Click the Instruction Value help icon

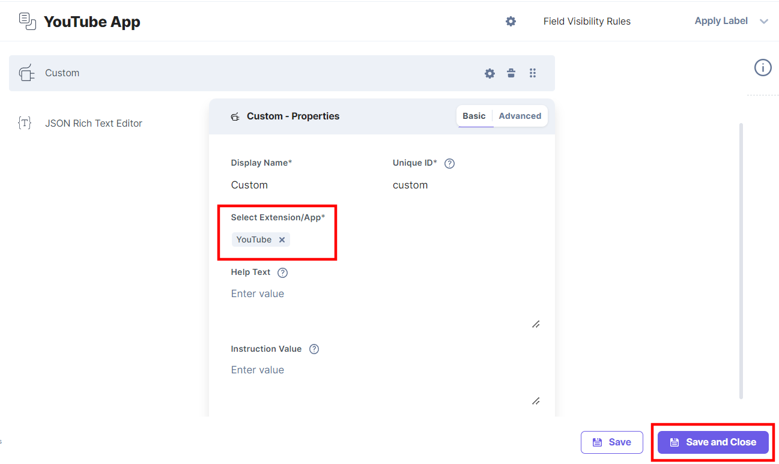point(314,349)
